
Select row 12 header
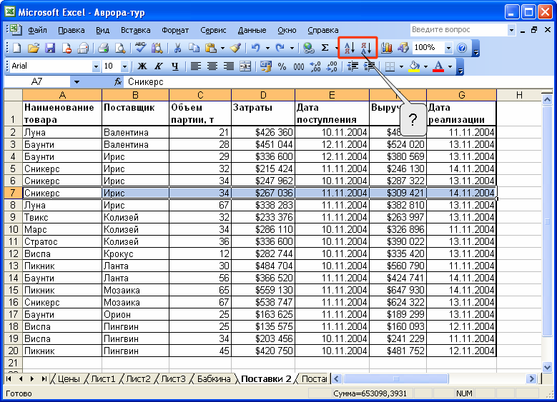click(13, 253)
